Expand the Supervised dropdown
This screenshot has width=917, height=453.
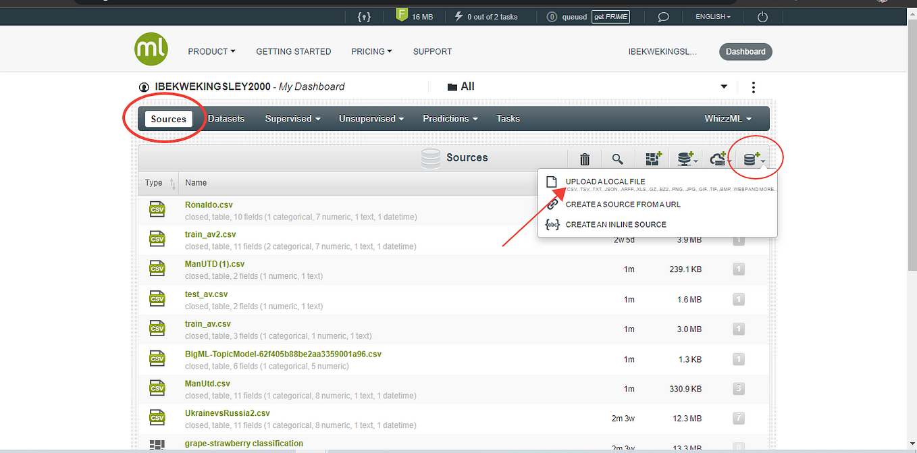click(x=292, y=119)
